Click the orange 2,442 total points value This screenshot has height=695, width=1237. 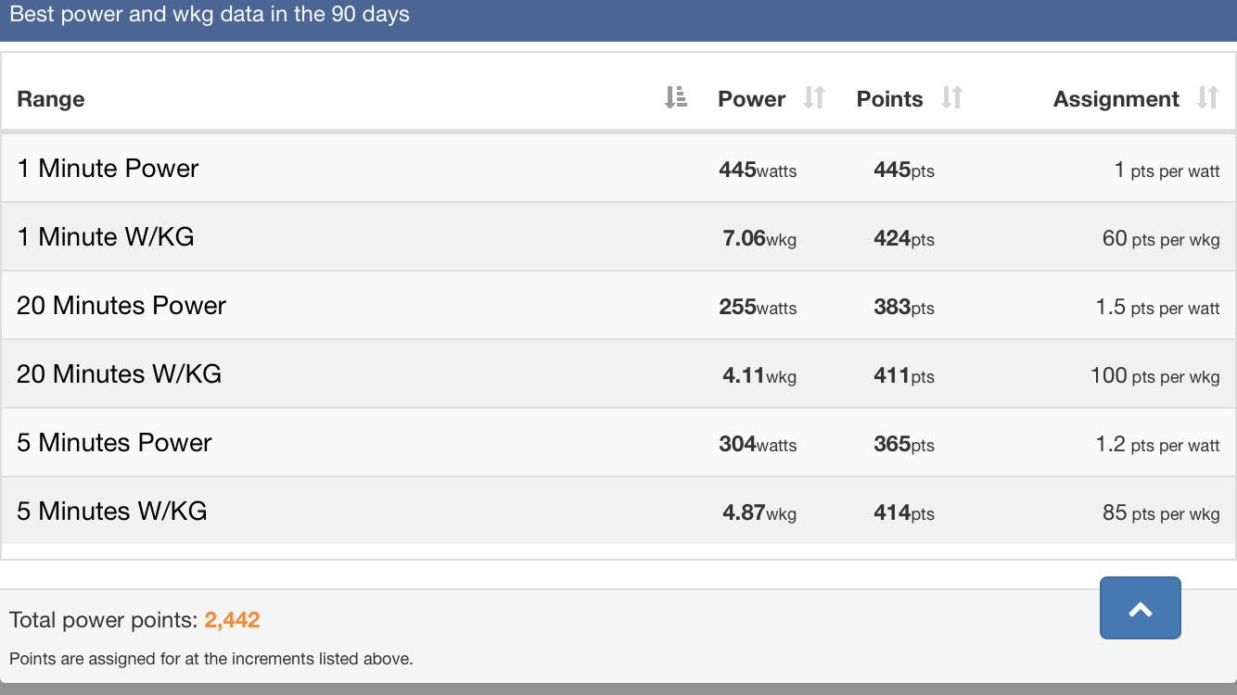(x=232, y=620)
